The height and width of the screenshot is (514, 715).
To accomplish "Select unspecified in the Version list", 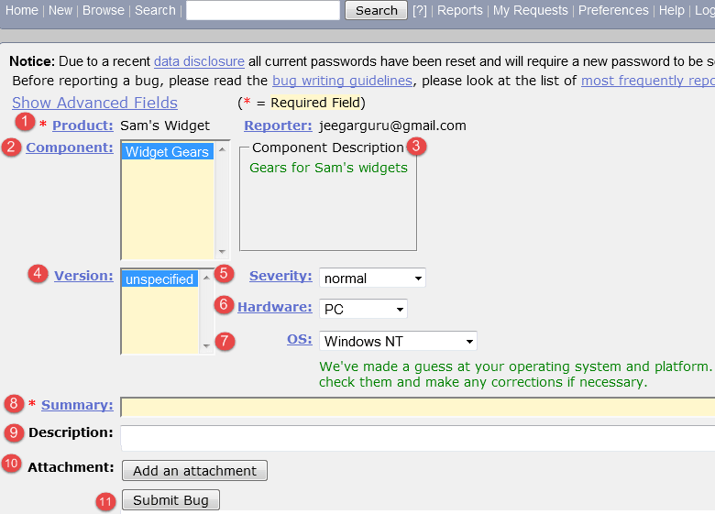I will 159,279.
